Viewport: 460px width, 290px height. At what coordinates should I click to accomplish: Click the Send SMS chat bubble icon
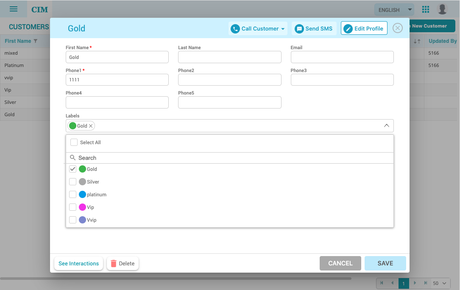tap(299, 28)
